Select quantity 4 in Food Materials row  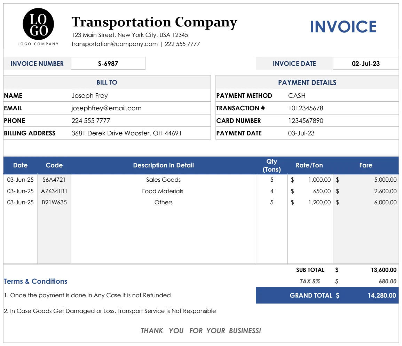click(x=272, y=191)
